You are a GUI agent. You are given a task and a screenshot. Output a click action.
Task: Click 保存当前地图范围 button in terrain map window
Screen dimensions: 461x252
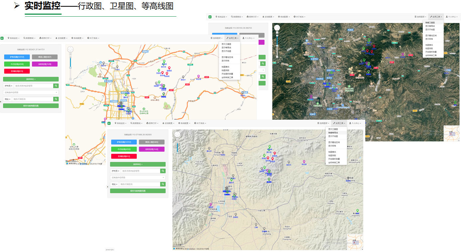coord(138,191)
